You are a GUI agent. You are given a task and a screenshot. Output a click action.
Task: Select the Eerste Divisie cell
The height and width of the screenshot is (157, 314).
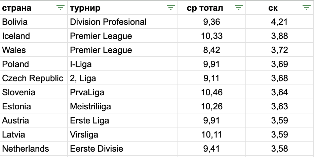point(123,149)
